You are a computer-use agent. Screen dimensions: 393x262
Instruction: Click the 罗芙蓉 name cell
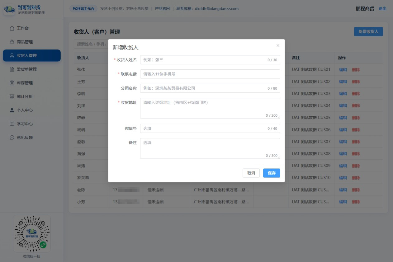click(x=83, y=178)
